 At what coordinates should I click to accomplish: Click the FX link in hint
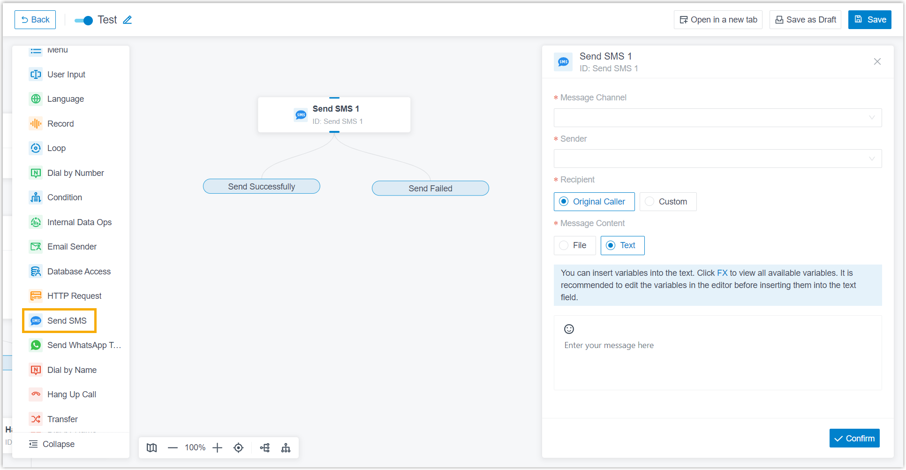click(722, 273)
